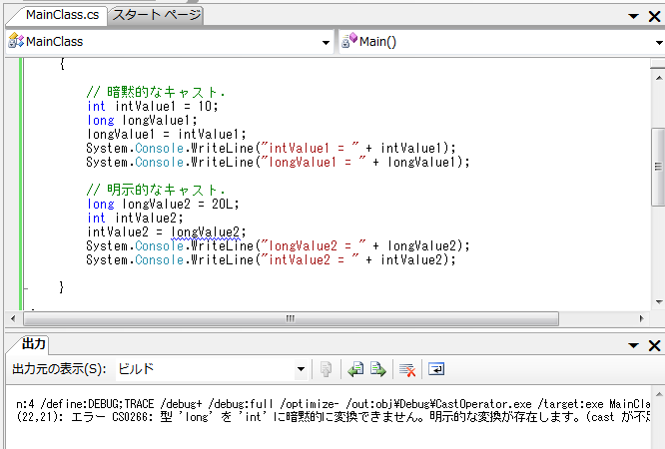The height and width of the screenshot is (449, 665).
Task: Open the スタート ページ tab
Action: tap(157, 15)
